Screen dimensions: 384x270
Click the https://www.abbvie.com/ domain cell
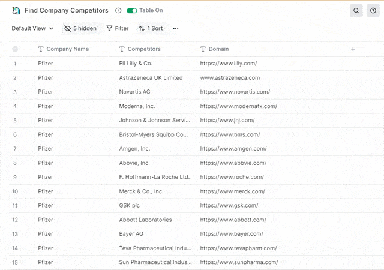233,163
